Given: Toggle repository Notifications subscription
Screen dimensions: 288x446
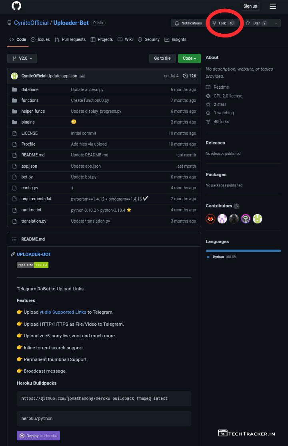Looking at the screenshot, I should pyautogui.click(x=188, y=23).
